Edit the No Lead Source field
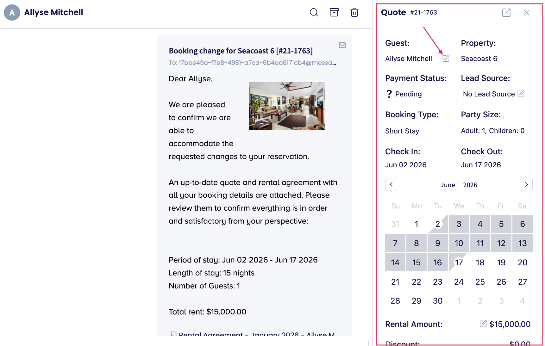 pos(521,94)
